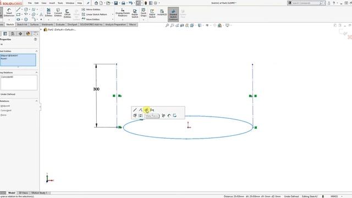Click the Print icon
This screenshot has width=352, height=198.
click(x=123, y=3)
